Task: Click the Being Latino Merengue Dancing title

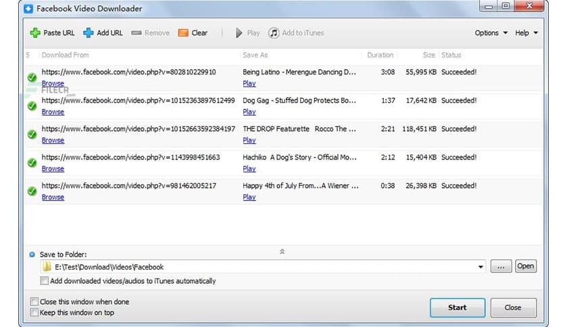Action: [x=299, y=72]
